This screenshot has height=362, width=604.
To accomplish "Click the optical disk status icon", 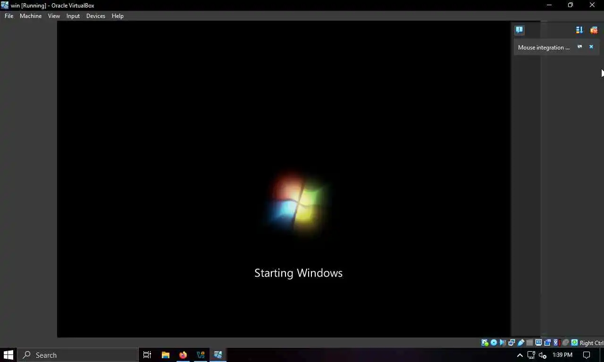I will tap(494, 343).
